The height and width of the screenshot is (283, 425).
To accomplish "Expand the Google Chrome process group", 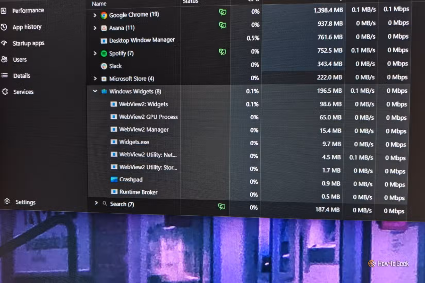I will [95, 15].
